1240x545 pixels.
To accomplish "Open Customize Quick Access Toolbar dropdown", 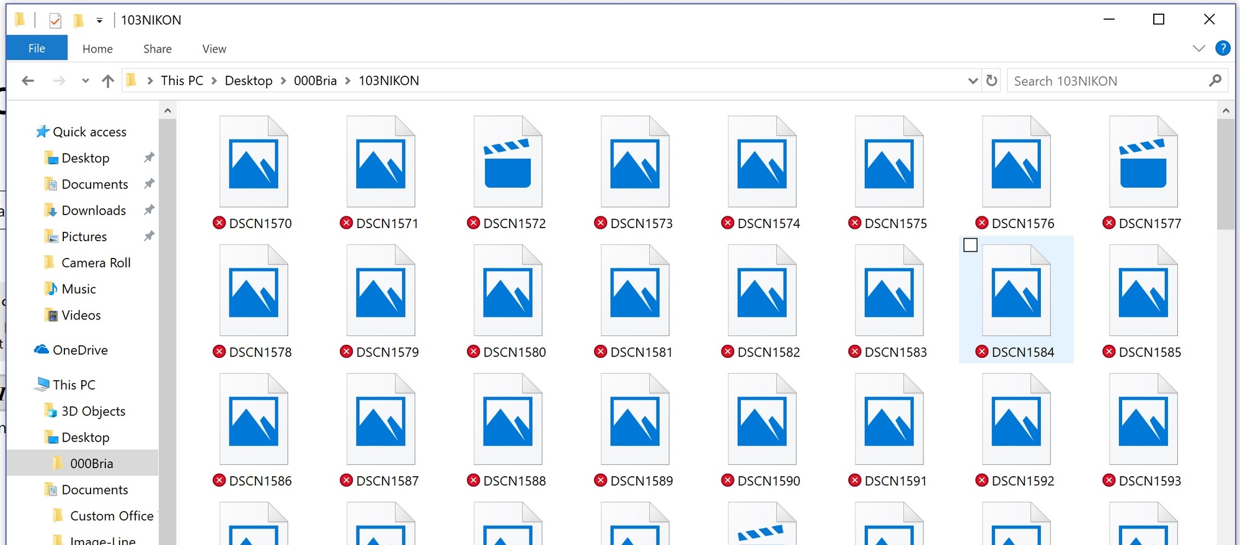I will pyautogui.click(x=99, y=20).
